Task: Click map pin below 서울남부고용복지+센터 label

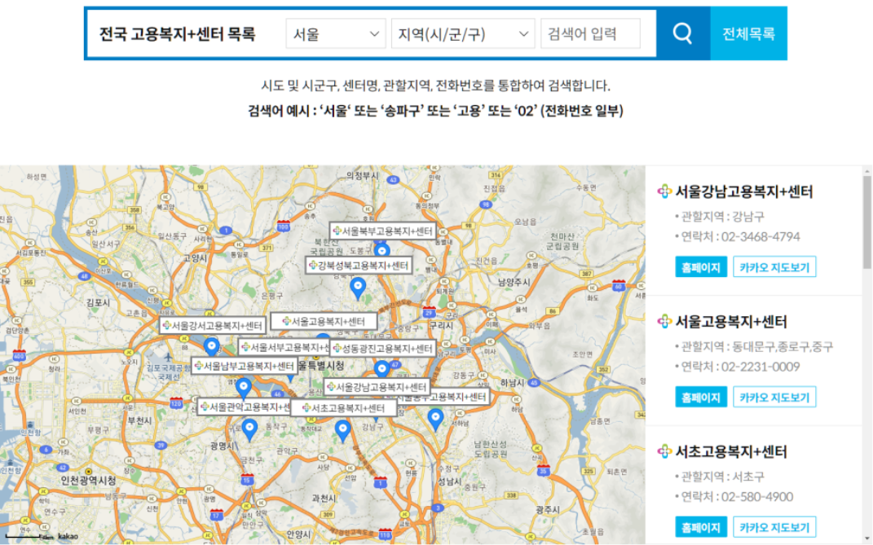Action: (x=243, y=388)
